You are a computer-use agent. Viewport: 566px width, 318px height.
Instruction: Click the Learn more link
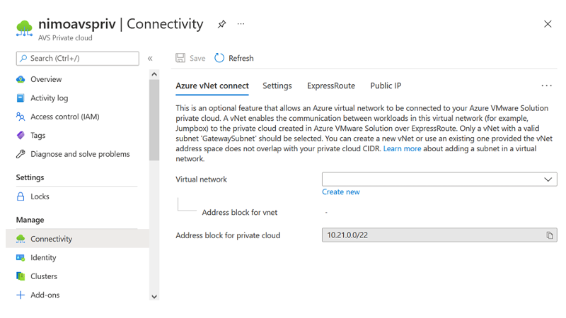point(402,149)
